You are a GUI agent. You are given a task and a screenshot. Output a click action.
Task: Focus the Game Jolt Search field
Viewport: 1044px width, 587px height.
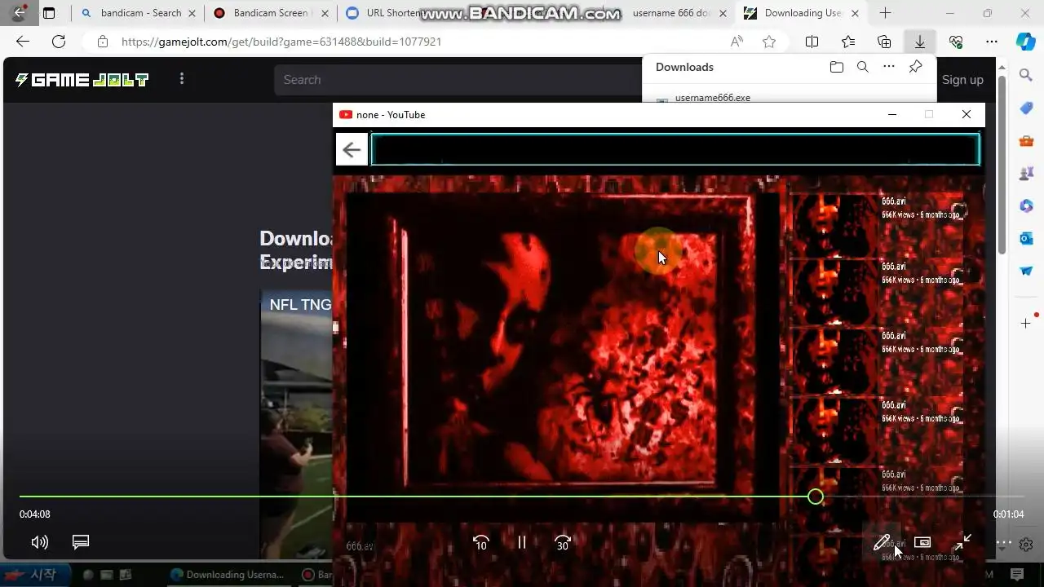(457, 80)
